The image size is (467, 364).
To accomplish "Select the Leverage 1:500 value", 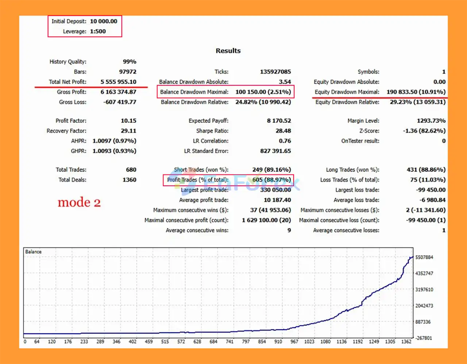I will point(98,31).
